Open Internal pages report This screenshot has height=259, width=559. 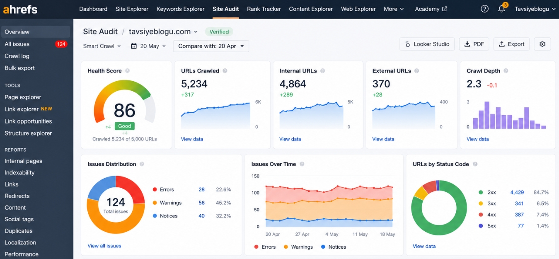(x=23, y=161)
